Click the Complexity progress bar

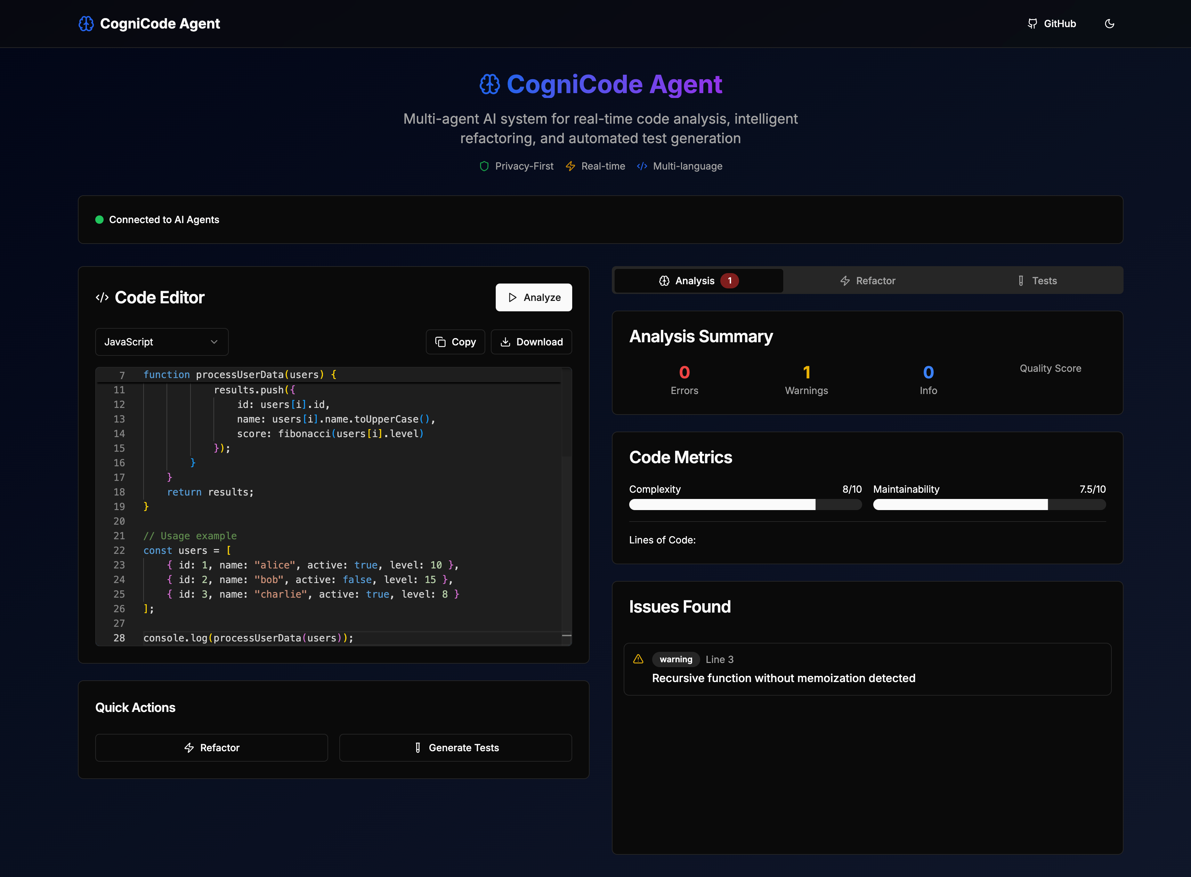pos(745,504)
